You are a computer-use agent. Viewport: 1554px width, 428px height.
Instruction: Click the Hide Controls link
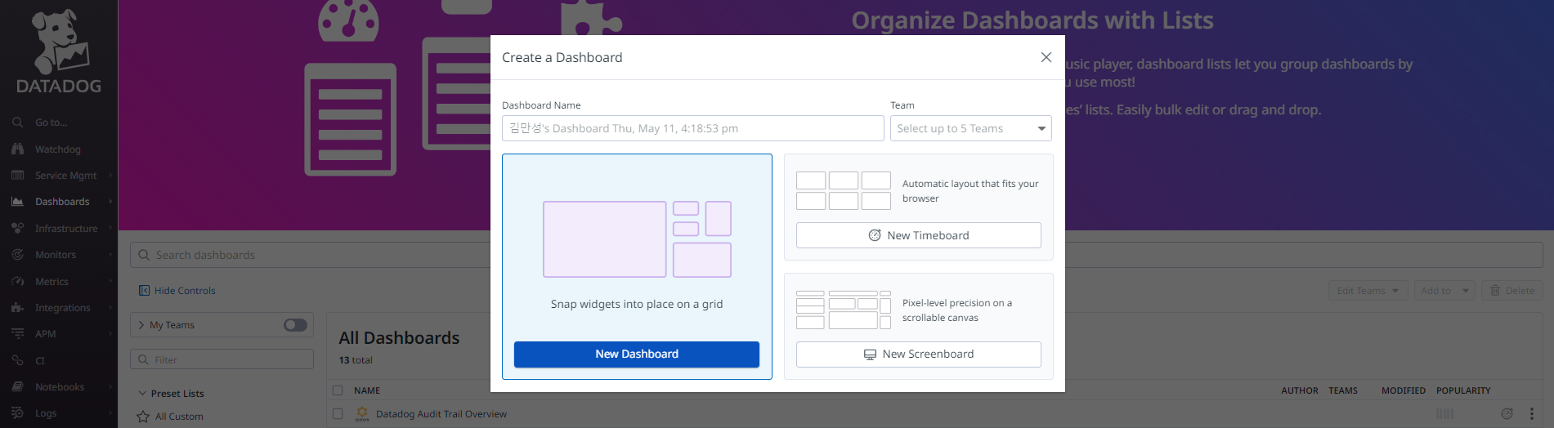click(185, 291)
